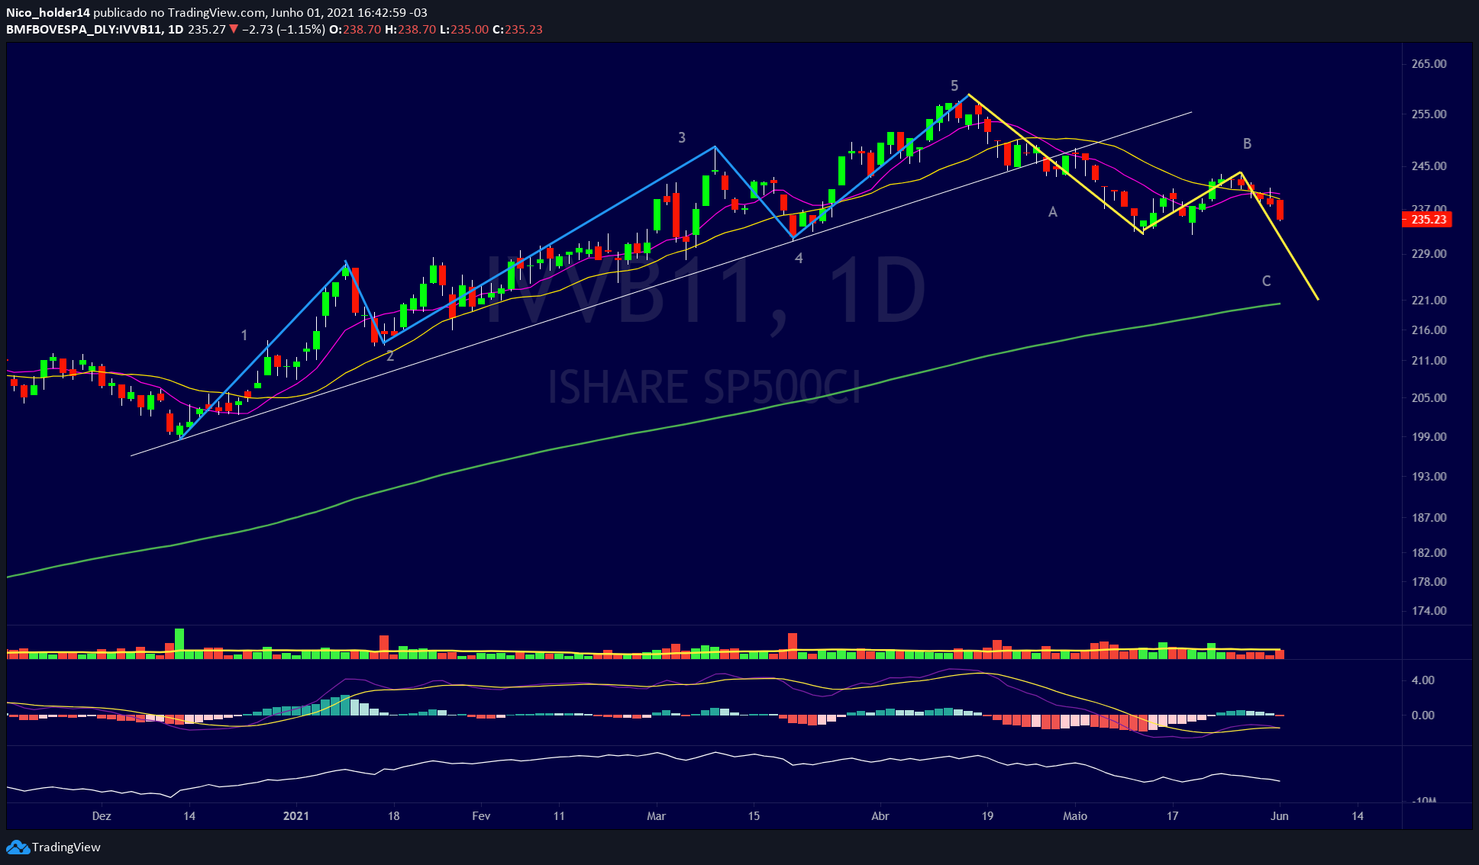Click the 221.00 price axis label
Viewport: 1479px width, 865px height.
(1429, 300)
